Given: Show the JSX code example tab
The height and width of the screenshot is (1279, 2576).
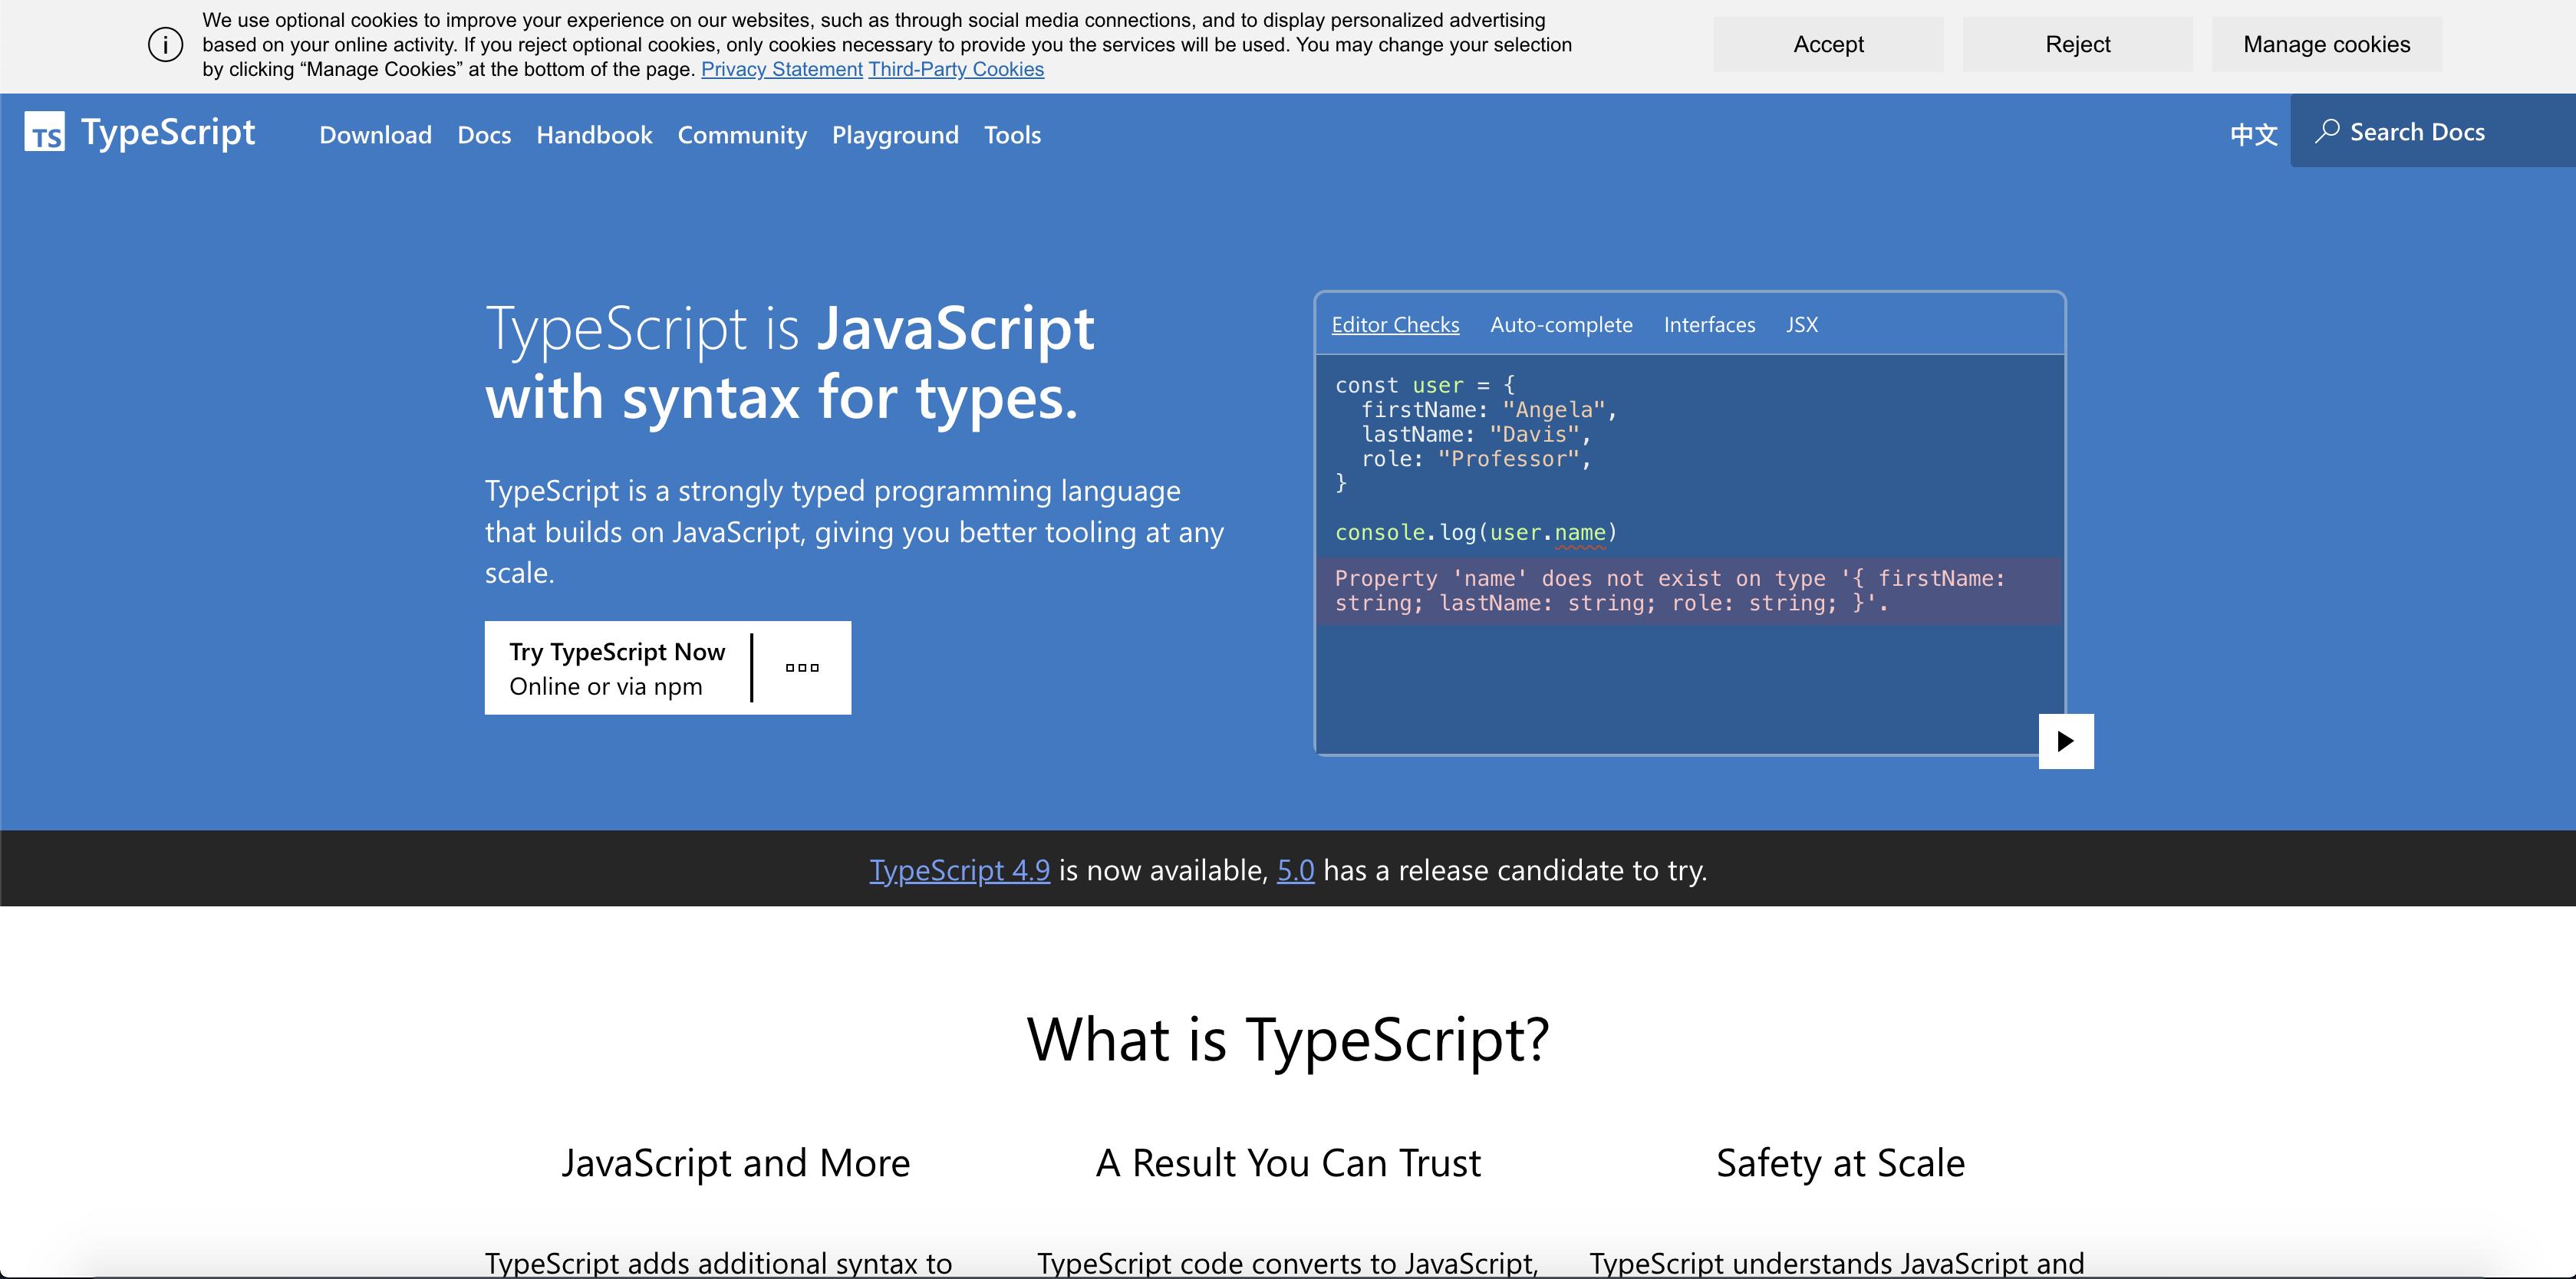Looking at the screenshot, I should (x=1802, y=325).
